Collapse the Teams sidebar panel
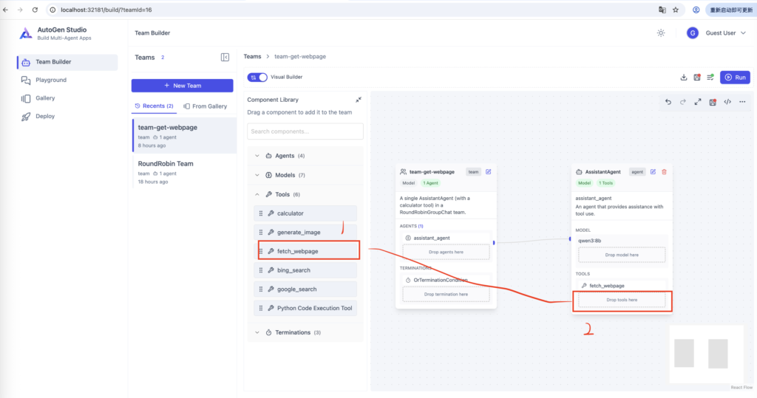 pos(225,58)
